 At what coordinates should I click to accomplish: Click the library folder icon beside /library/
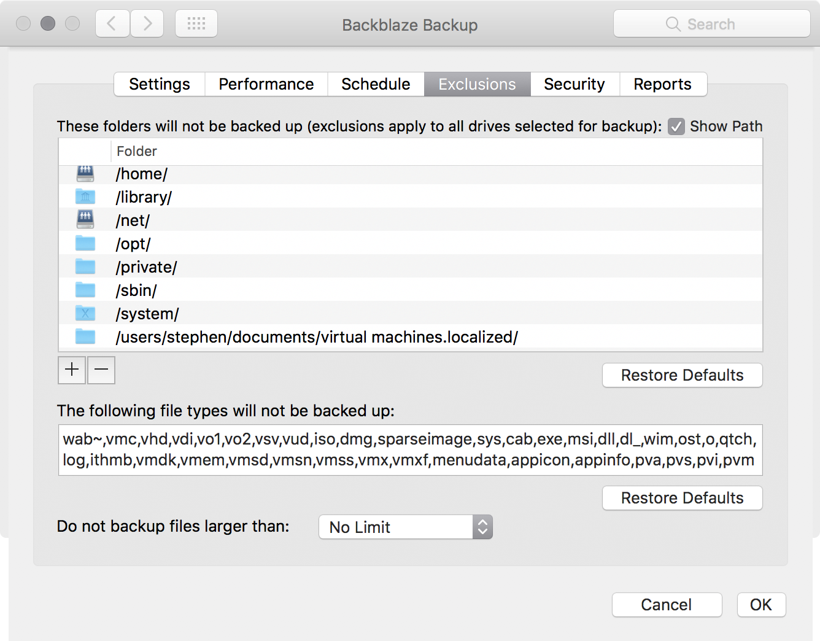pyautogui.click(x=85, y=197)
